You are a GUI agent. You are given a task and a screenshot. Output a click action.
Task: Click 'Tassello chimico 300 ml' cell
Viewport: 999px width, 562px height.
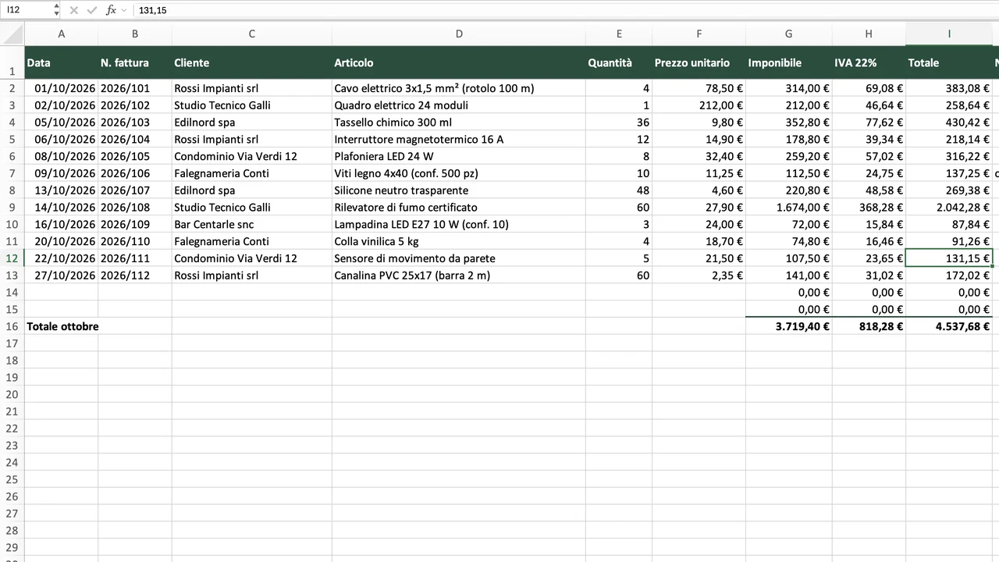[x=459, y=122]
